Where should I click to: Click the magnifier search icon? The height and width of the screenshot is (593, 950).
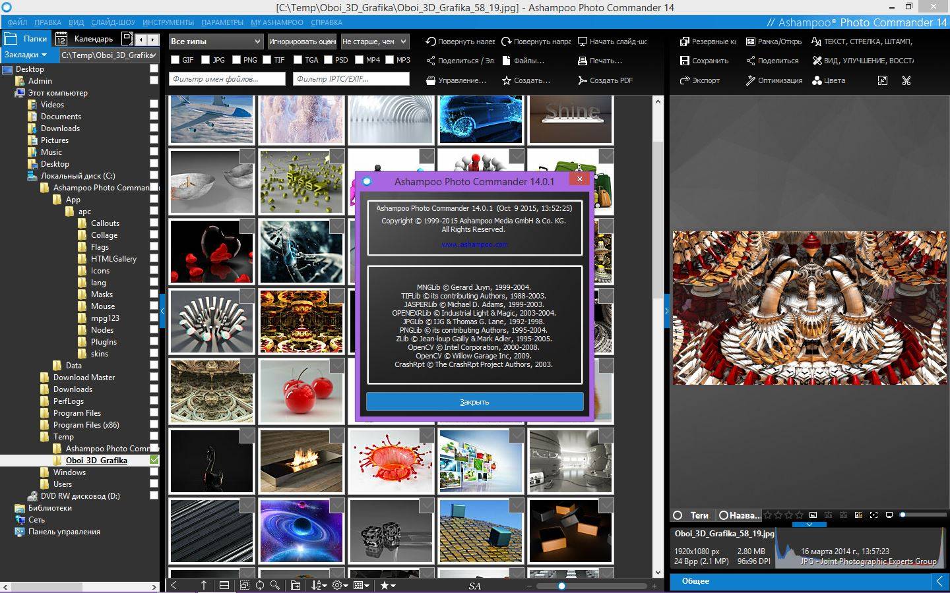[x=275, y=585]
